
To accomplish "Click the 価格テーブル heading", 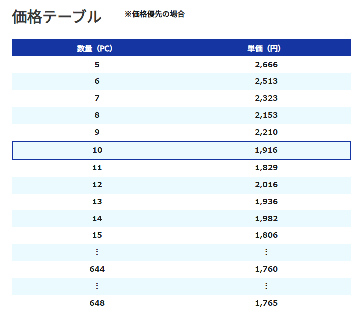I will 56,17.
